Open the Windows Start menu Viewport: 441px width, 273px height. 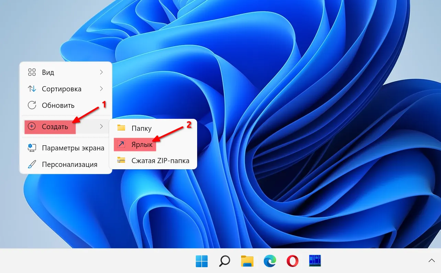[202, 261]
